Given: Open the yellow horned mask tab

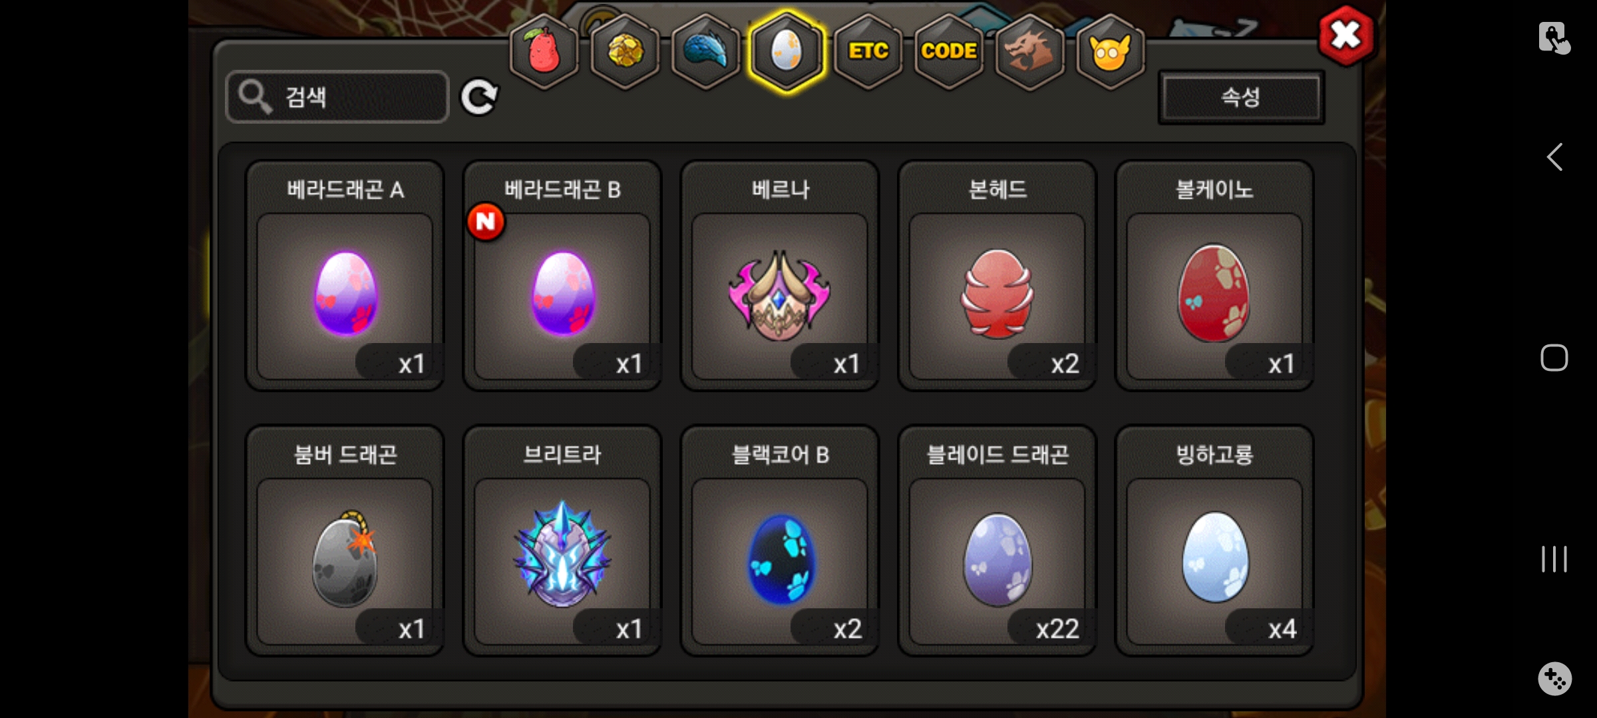Looking at the screenshot, I should pyautogui.click(x=1110, y=51).
